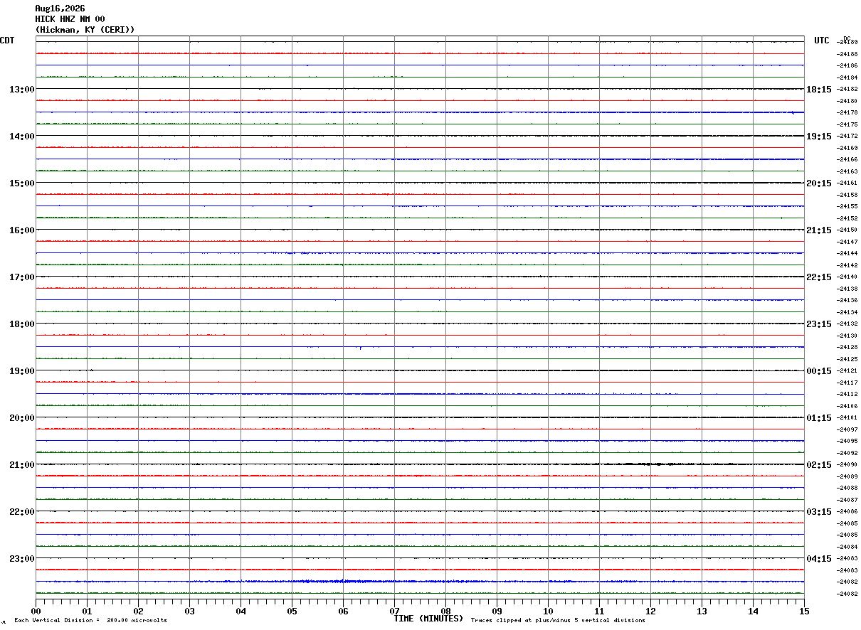Click minute tick label 05 on x-axis
The height and width of the screenshot is (630, 861).
pos(292,611)
